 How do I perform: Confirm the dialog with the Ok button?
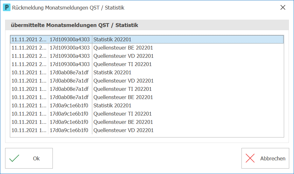click(x=29, y=158)
